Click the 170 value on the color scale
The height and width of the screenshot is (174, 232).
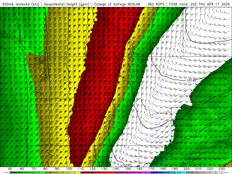click(x=151, y=169)
